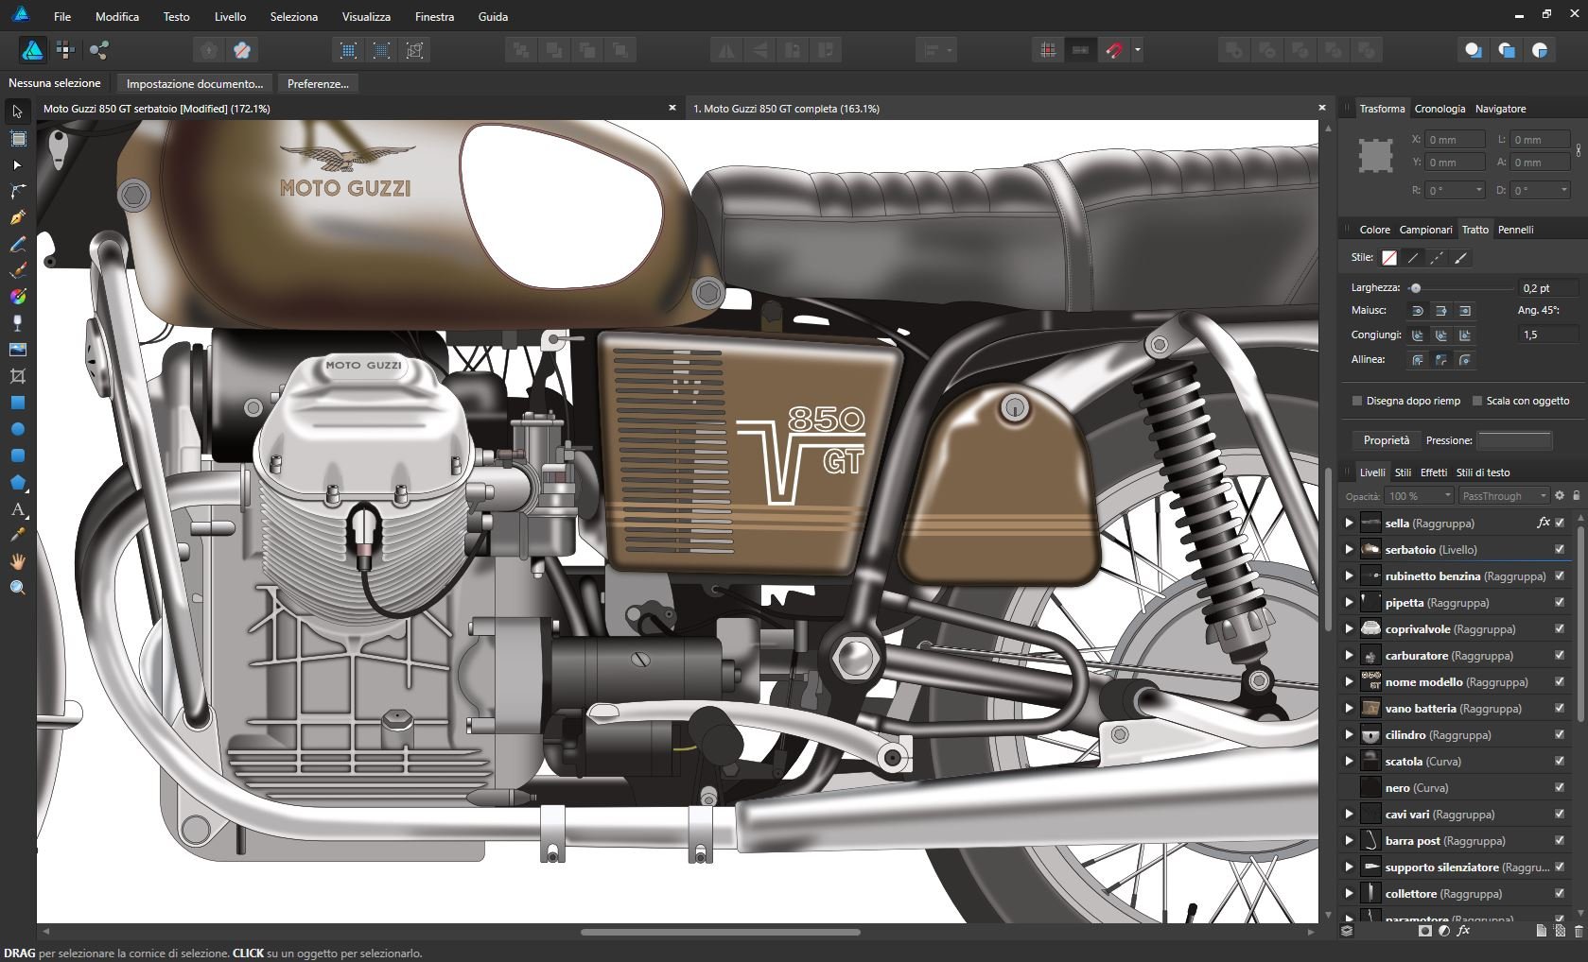Image resolution: width=1588 pixels, height=962 pixels.
Task: Select the Artboard tool
Action: point(17,139)
